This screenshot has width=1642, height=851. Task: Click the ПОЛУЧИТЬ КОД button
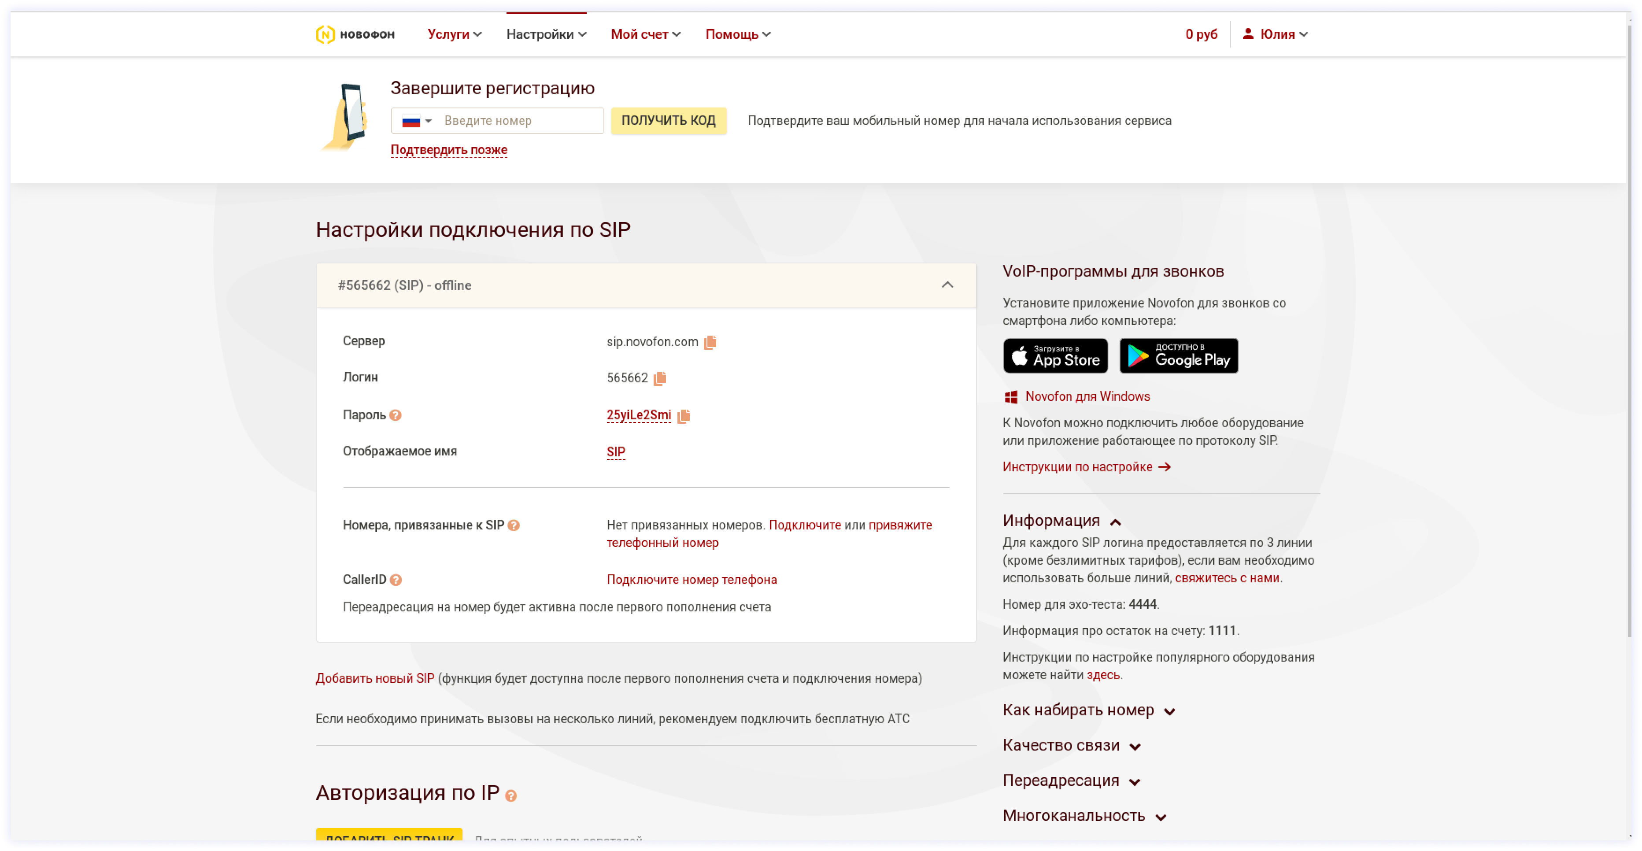click(669, 121)
